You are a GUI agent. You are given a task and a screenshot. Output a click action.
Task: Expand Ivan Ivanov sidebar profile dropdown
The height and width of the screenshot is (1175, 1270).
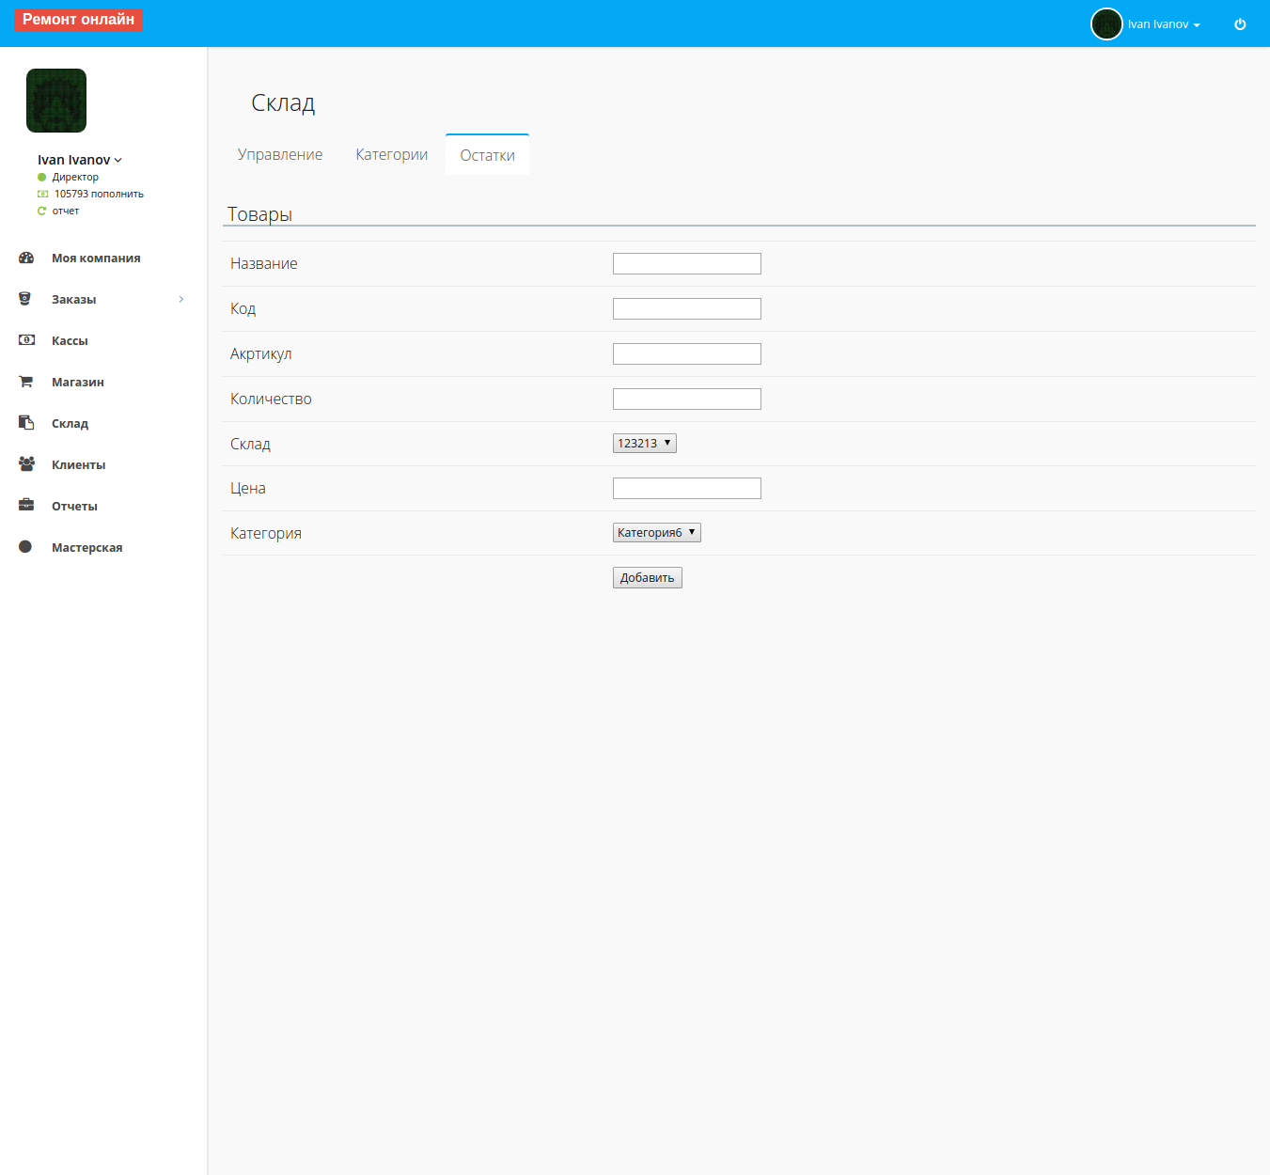(x=80, y=160)
